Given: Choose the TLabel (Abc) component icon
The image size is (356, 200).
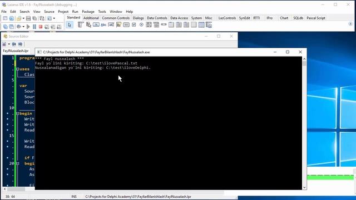Looking at the screenshot, I should [x=103, y=24].
